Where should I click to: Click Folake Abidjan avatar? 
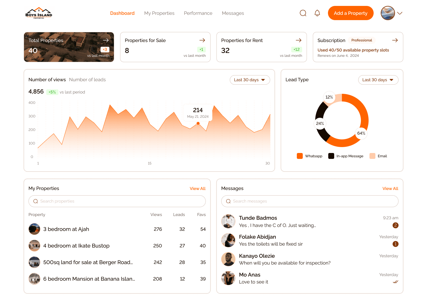pos(228,240)
